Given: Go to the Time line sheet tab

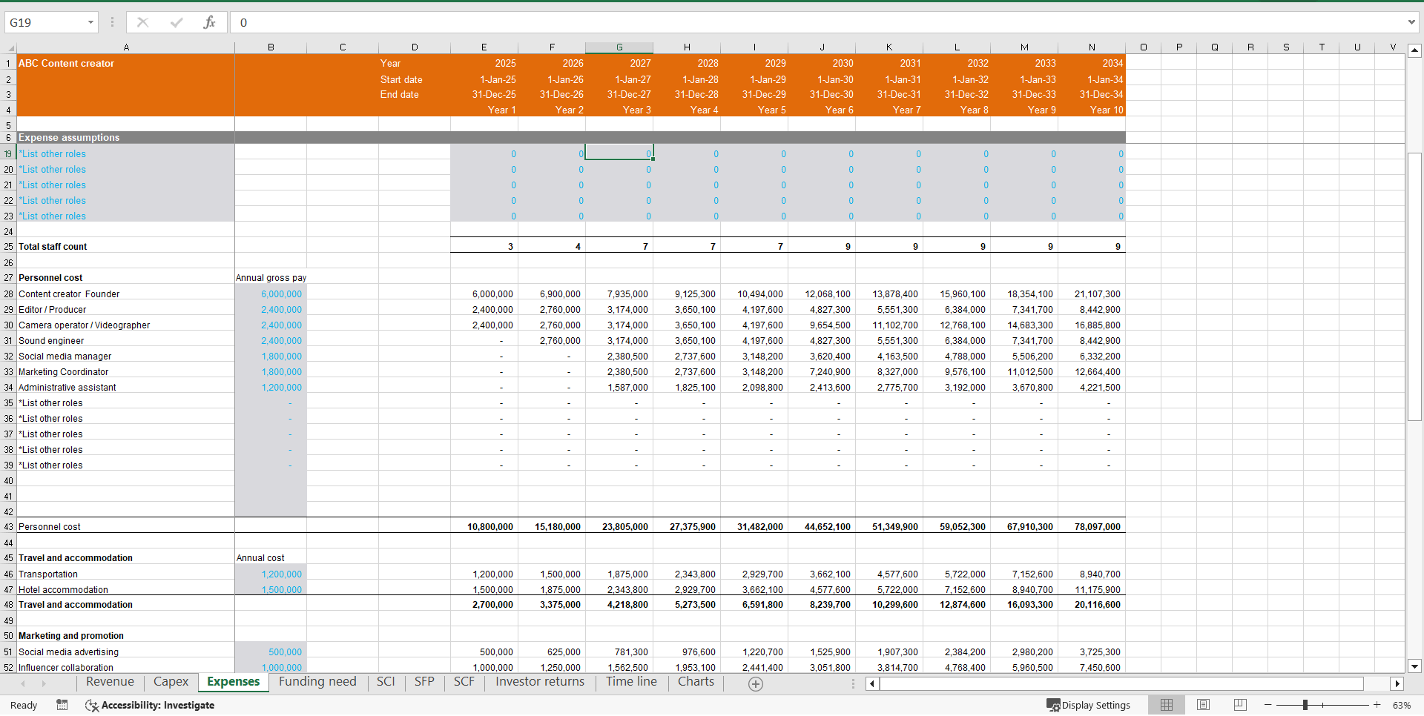Looking at the screenshot, I should point(631,682).
